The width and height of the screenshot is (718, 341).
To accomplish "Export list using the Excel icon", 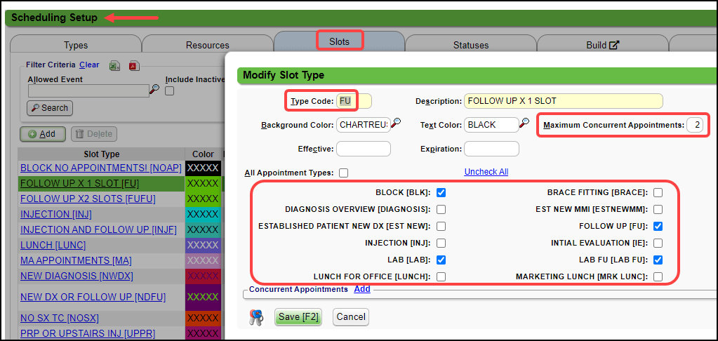I will click(x=114, y=65).
